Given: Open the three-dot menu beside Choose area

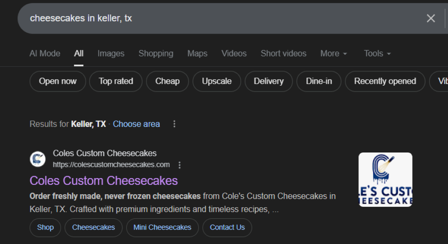Looking at the screenshot, I should 174,124.
